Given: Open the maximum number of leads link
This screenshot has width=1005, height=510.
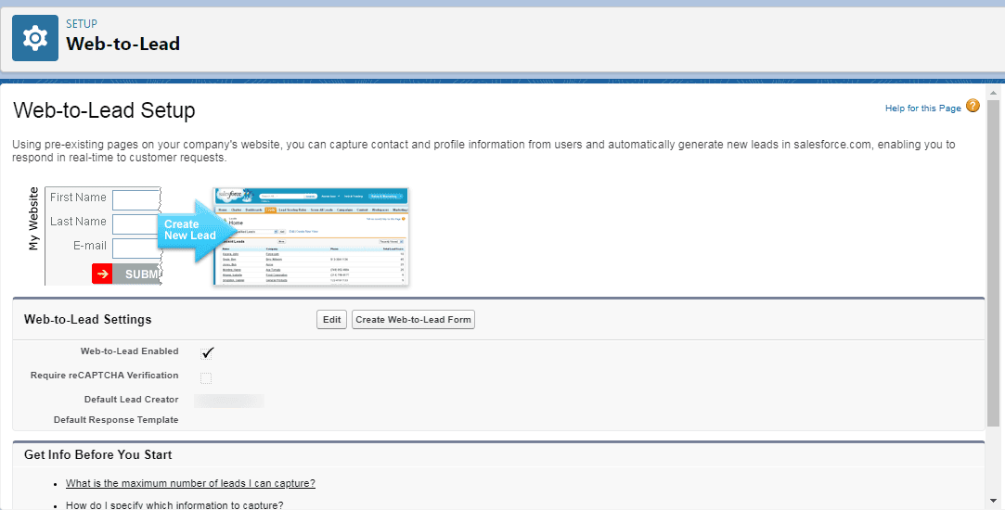Looking at the screenshot, I should tap(190, 483).
